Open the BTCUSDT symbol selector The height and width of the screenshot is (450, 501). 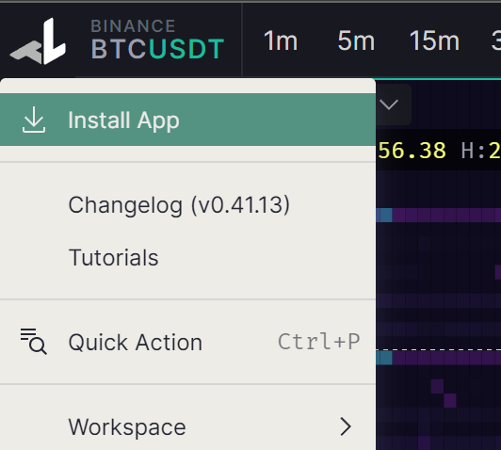[157, 40]
